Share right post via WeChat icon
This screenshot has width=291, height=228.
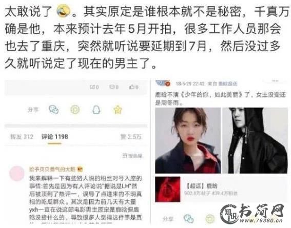point(188,219)
